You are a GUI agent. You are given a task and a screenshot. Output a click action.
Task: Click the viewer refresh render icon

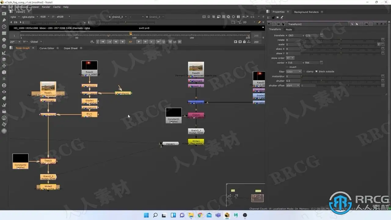[x=228, y=17]
